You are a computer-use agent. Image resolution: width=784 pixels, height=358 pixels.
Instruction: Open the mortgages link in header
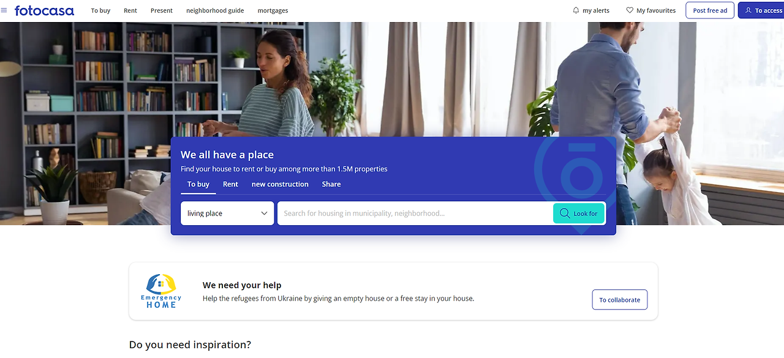coord(273,10)
